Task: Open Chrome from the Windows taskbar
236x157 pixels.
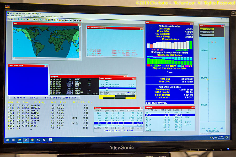Action: tap(32, 140)
